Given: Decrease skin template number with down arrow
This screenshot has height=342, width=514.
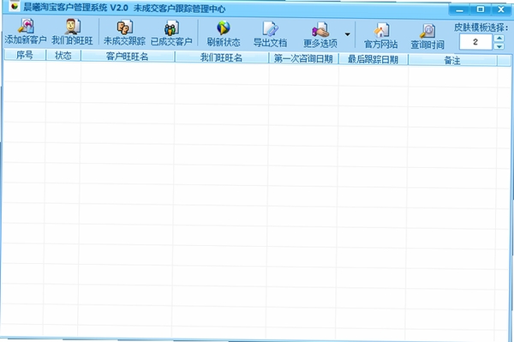Looking at the screenshot, I should [499, 46].
